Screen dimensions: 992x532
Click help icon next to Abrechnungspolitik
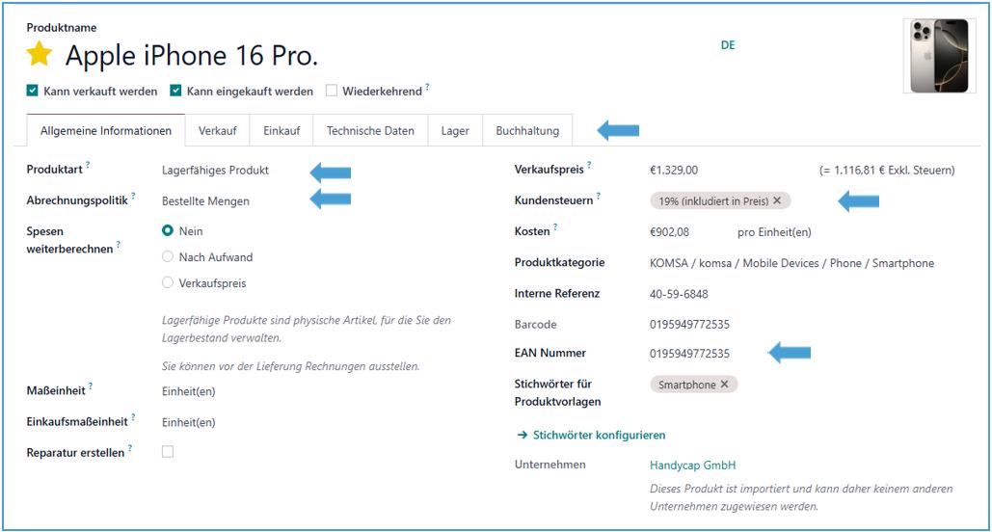click(x=133, y=197)
